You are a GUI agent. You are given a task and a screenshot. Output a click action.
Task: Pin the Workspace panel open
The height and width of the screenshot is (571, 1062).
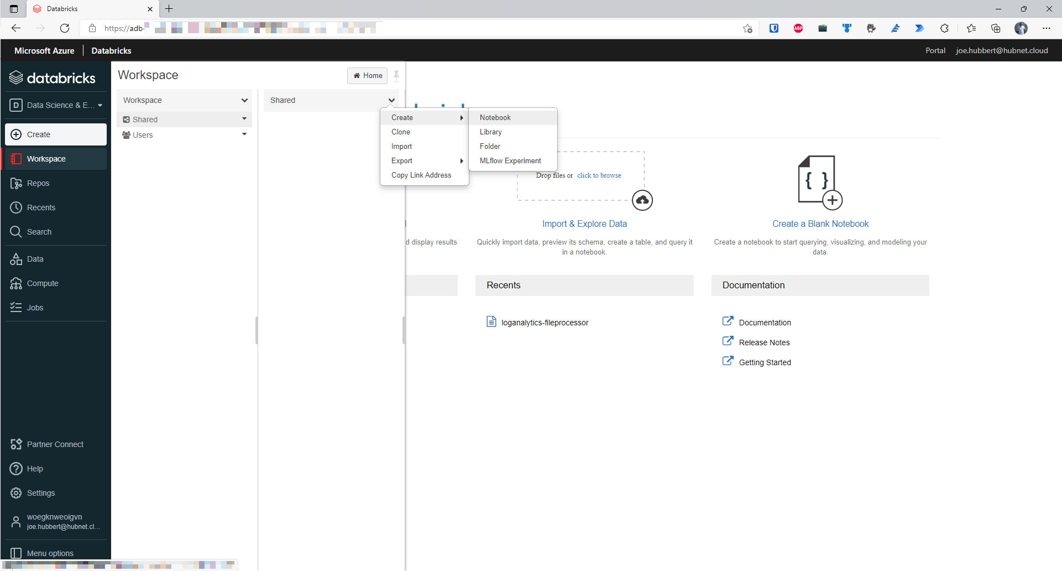[396, 76]
